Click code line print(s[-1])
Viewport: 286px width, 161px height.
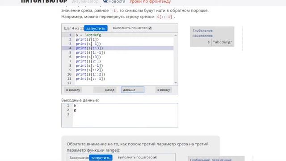[x=88, y=44]
